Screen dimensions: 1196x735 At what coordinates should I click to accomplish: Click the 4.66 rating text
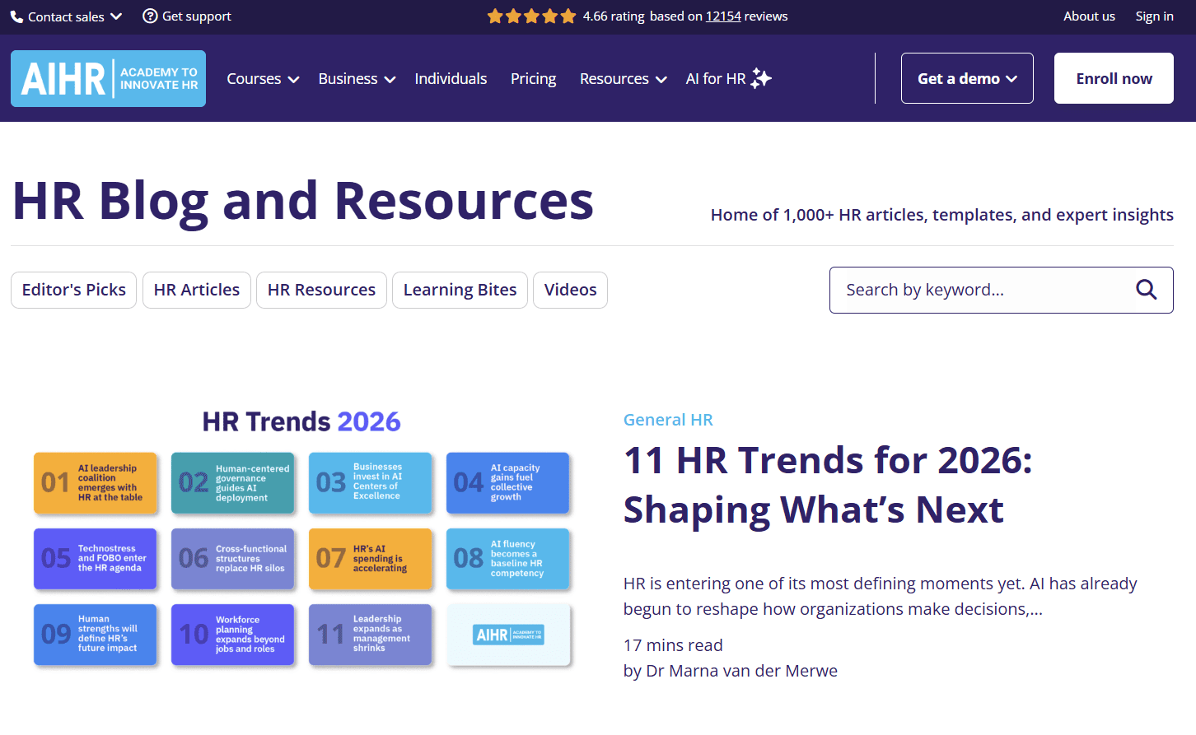click(614, 16)
